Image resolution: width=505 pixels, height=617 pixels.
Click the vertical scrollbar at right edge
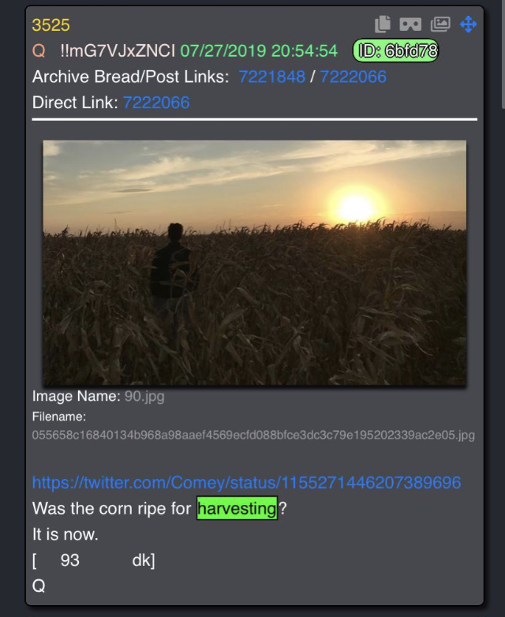tap(503, 54)
